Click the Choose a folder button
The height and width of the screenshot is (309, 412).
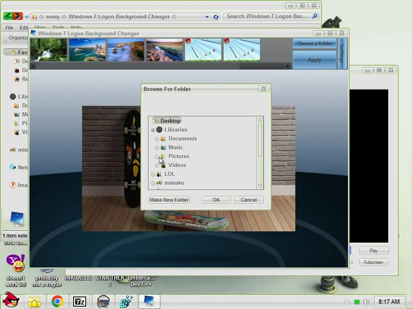314,43
